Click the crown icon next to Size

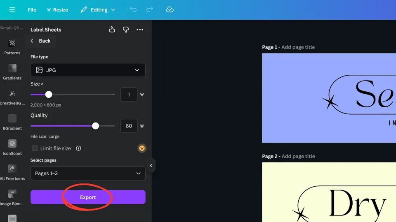142,95
